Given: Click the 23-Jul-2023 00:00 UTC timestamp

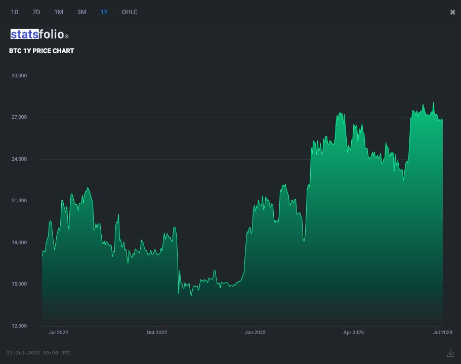Looking at the screenshot, I should [x=38, y=353].
